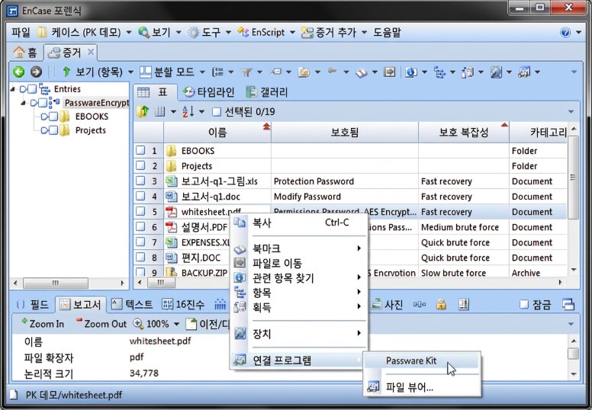Check the EBOOKS folder box in tree
The image size is (592, 410).
click(53, 117)
